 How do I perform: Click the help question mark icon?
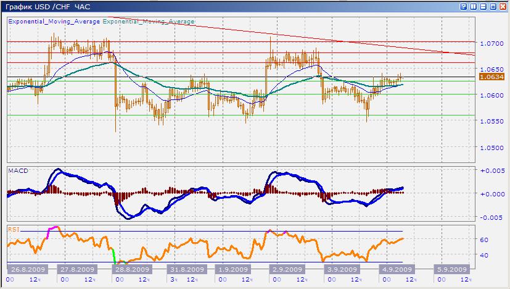click(463, 6)
